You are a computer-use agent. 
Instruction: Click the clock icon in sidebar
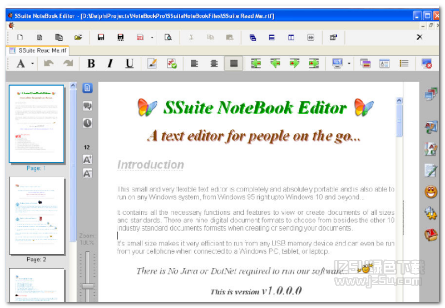click(x=87, y=123)
